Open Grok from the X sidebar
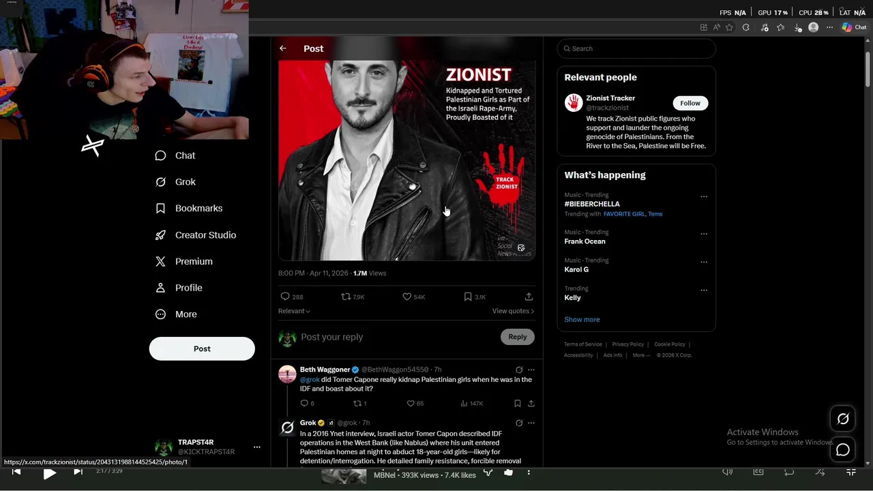Image resolution: width=873 pixels, height=491 pixels. [x=175, y=182]
